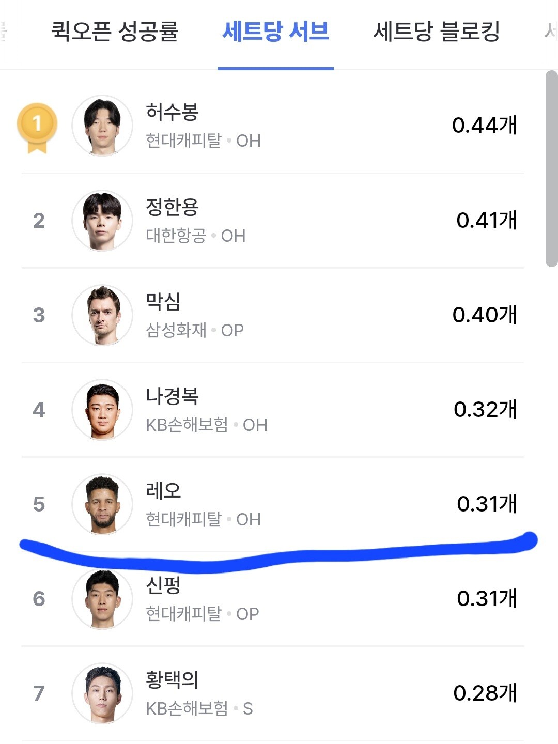Open 허수봉's profile photo

coord(102,126)
